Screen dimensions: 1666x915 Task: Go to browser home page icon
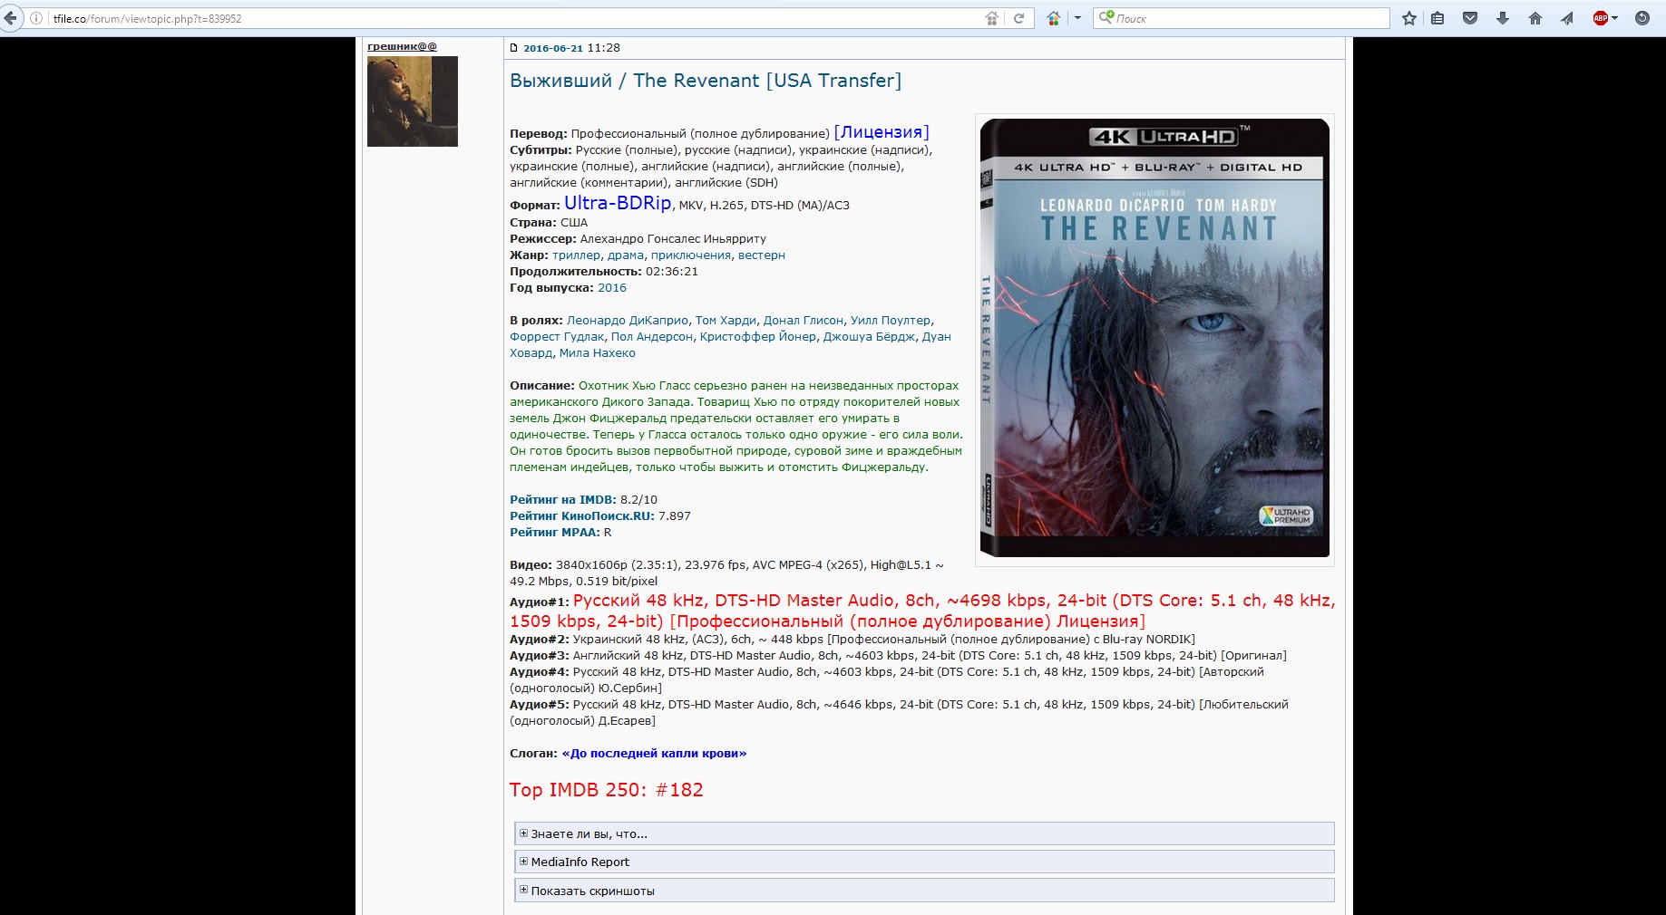1535,18
